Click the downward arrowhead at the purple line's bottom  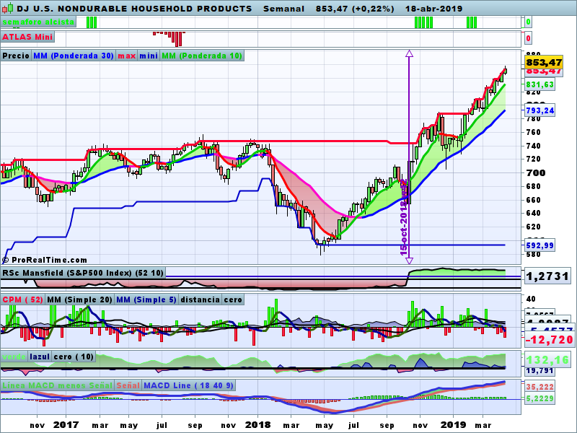coord(409,261)
